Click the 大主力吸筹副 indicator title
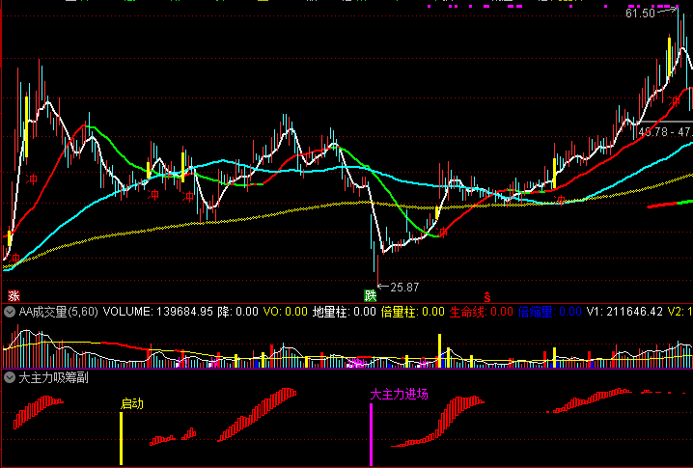The width and height of the screenshot is (693, 468). point(53,378)
